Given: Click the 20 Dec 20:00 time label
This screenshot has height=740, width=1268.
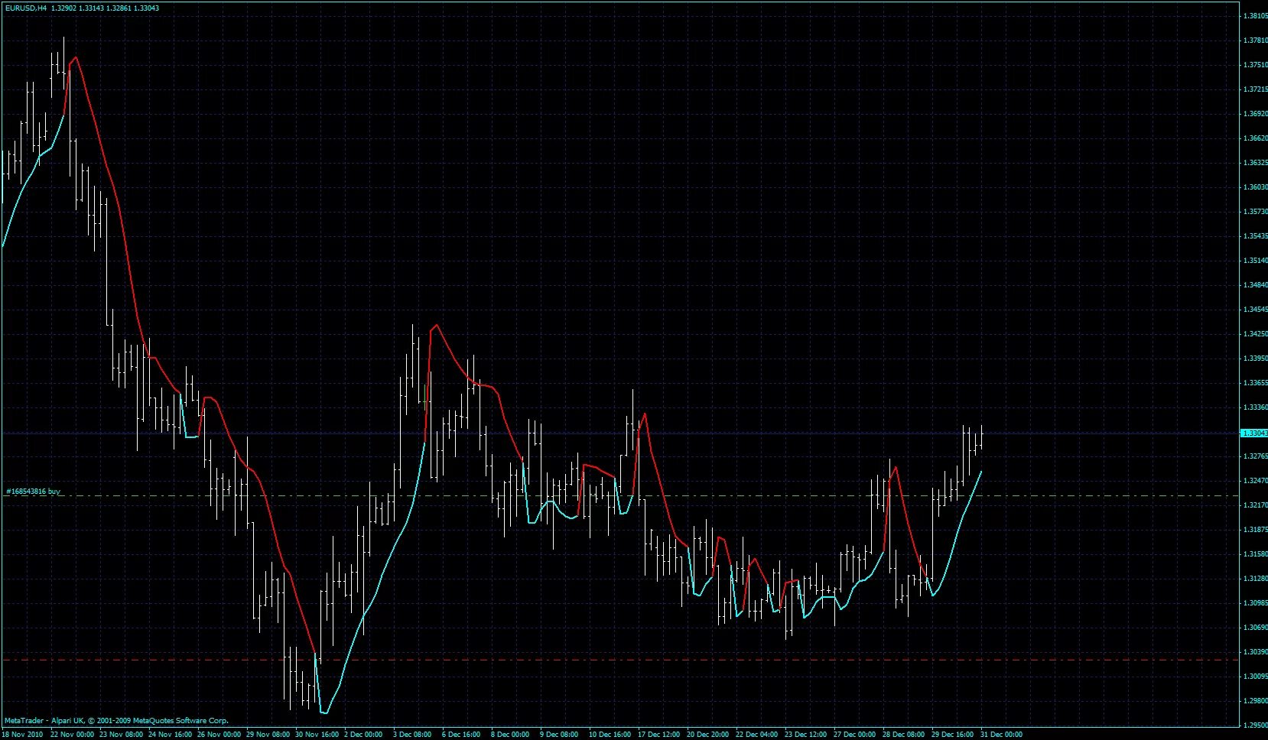Looking at the screenshot, I should coord(708,735).
